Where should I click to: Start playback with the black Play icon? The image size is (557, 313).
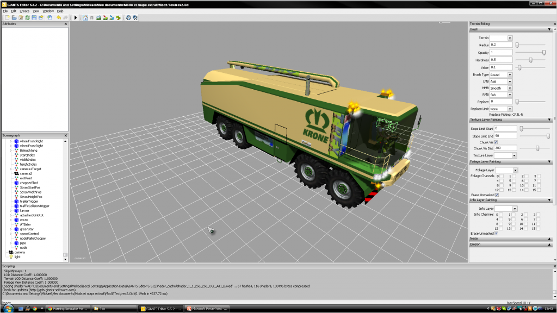pos(75,17)
